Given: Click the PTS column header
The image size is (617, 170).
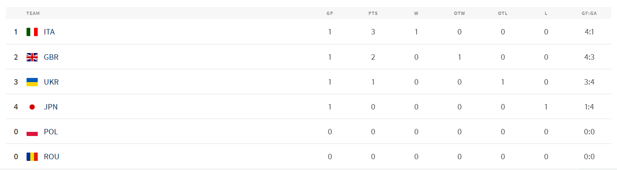Looking at the screenshot, I should [x=373, y=13].
